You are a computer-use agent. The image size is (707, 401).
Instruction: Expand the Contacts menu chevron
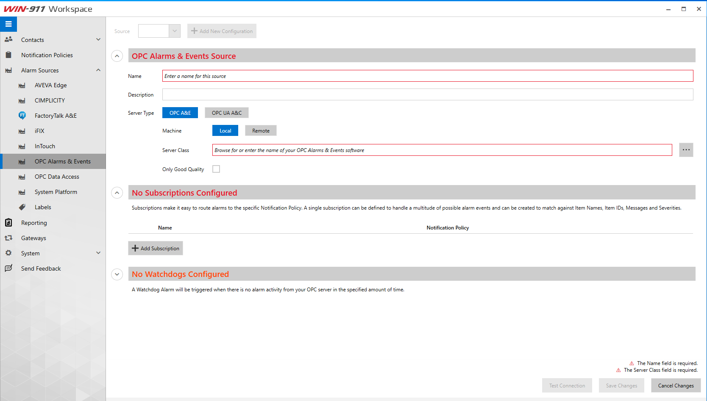[x=98, y=39]
